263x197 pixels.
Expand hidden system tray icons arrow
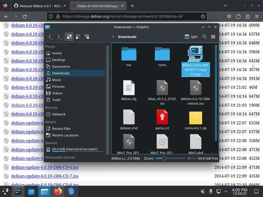[226, 191]
